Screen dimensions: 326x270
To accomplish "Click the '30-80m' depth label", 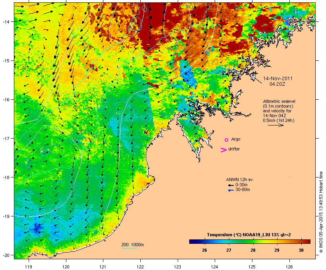I will pyautogui.click(x=243, y=190).
